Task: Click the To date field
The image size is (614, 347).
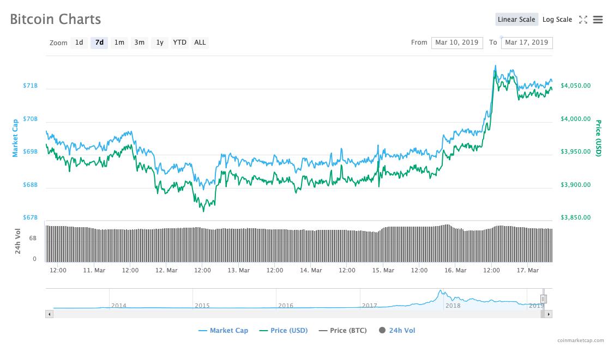Action: 526,42
